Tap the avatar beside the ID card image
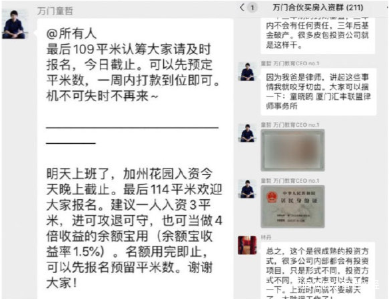This screenshot has width=389, height=299. pyautogui.click(x=247, y=189)
